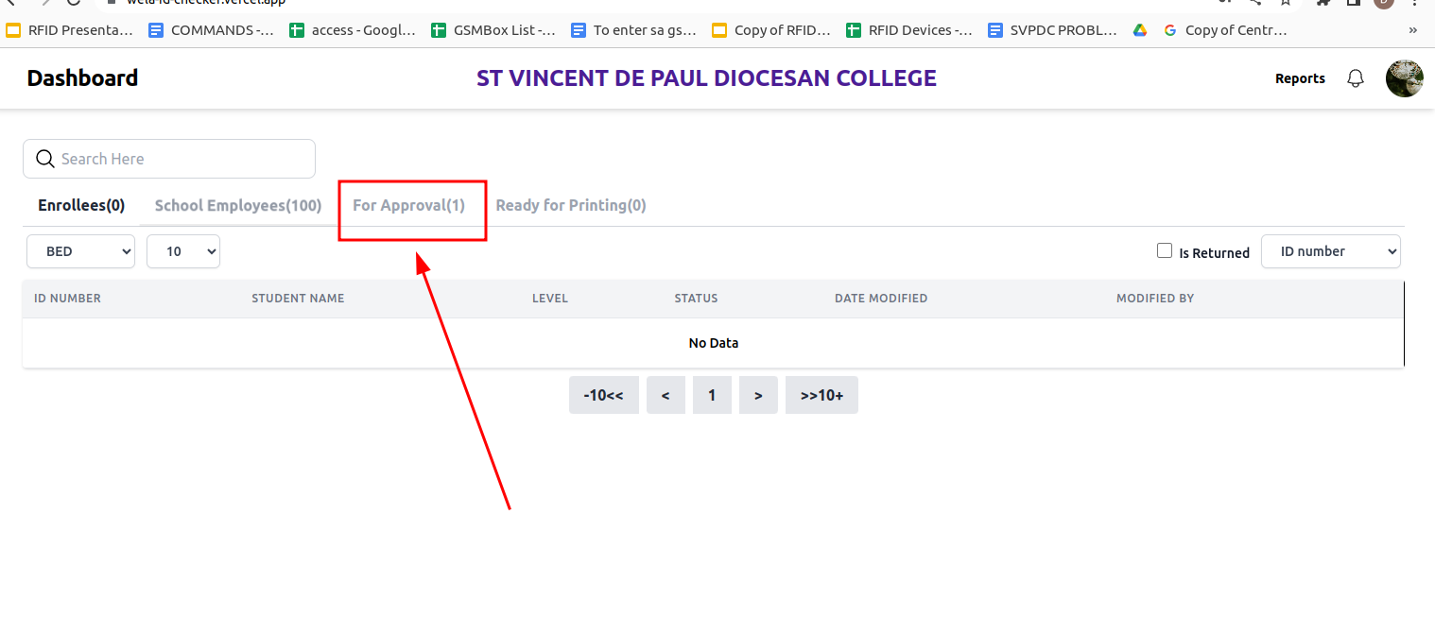Screen dimensions: 1435x617
Task: Go back ten pages with -10<<
Action: pyautogui.click(x=604, y=395)
